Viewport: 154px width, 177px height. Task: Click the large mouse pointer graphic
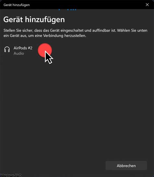[48, 57]
